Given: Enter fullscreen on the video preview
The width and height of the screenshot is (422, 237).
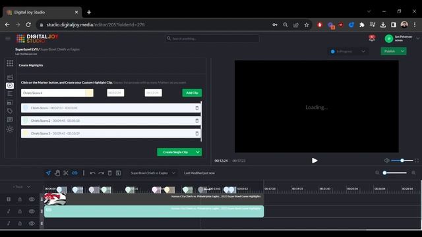Looking at the screenshot, I should coord(417,161).
